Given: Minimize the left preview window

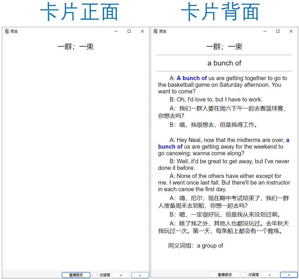Looking at the screenshot, I should point(116,31).
